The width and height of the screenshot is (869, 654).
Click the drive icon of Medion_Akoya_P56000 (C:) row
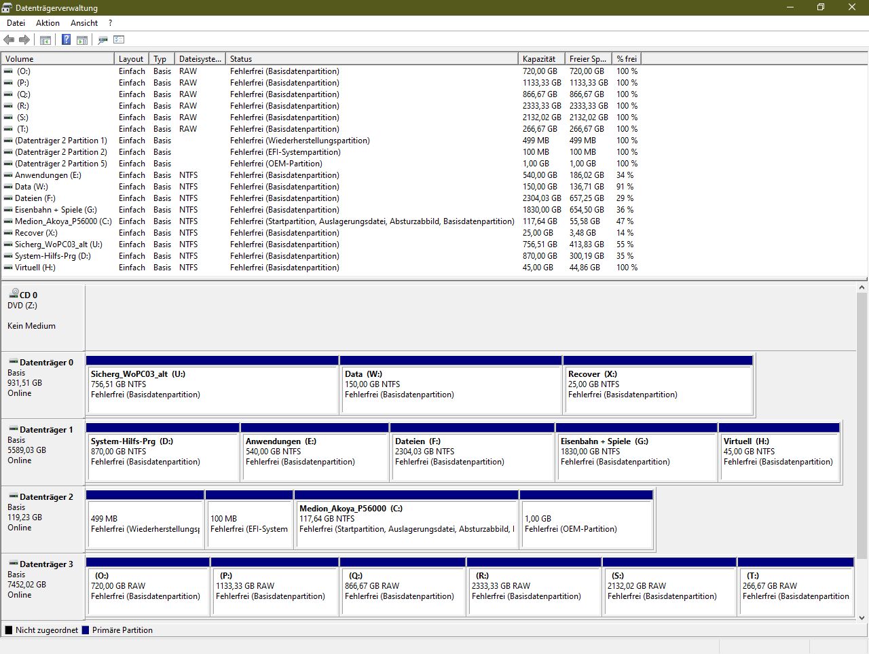click(8, 221)
